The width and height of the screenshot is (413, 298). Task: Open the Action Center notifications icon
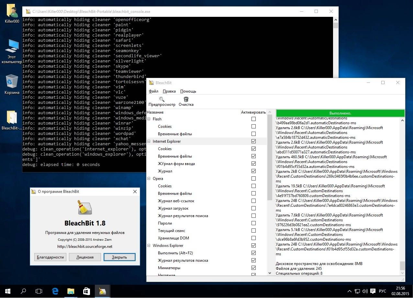click(x=373, y=291)
